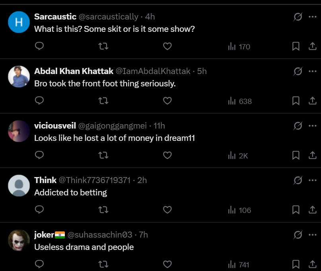Open Grok icon on Sarcaustic's tweet
321x271 pixels.
pos(298,17)
